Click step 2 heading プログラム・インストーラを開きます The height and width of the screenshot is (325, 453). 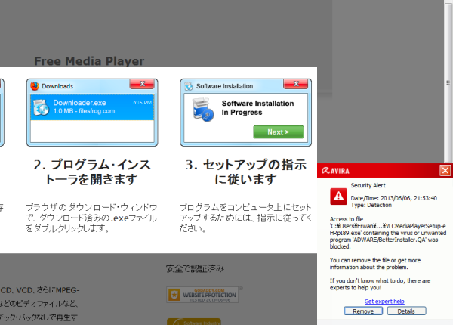(x=92, y=172)
